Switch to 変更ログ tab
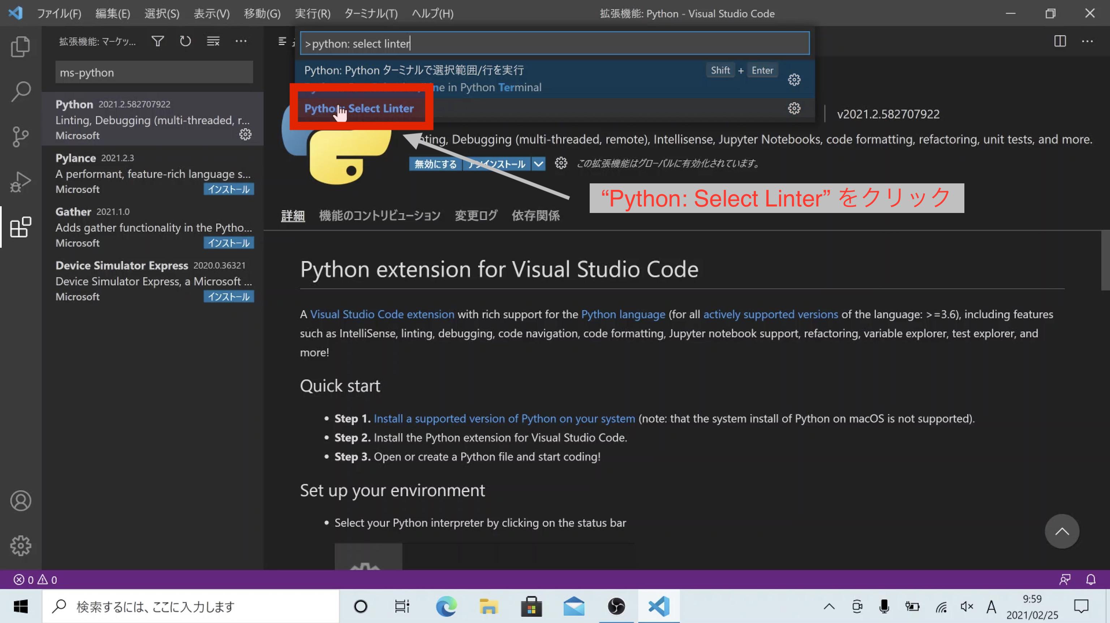Image resolution: width=1110 pixels, height=623 pixels. pos(476,215)
